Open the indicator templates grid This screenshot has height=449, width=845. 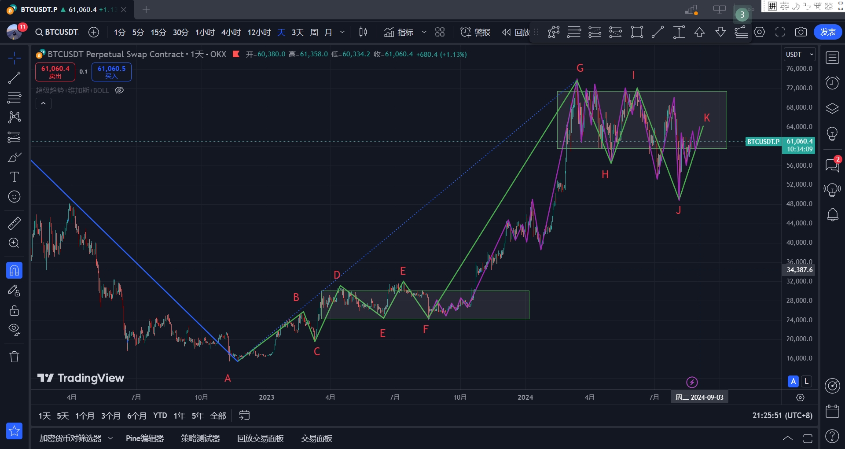coord(440,32)
